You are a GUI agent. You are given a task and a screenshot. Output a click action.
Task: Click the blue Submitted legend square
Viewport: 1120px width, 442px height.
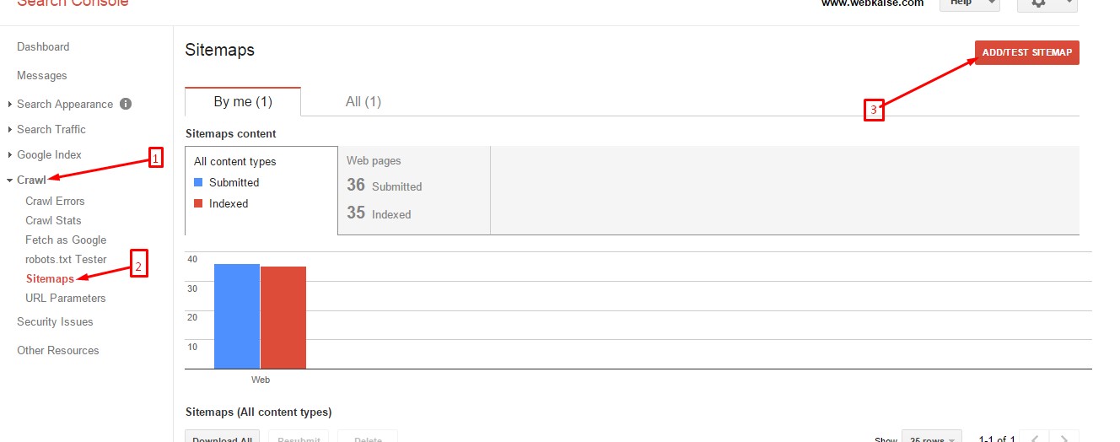[198, 182]
